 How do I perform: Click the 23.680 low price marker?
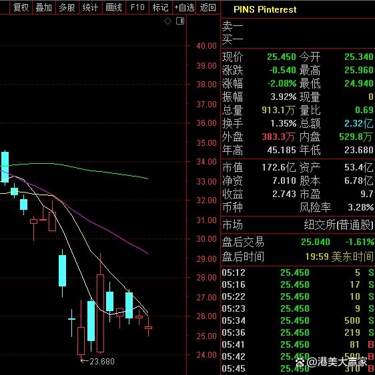click(98, 361)
